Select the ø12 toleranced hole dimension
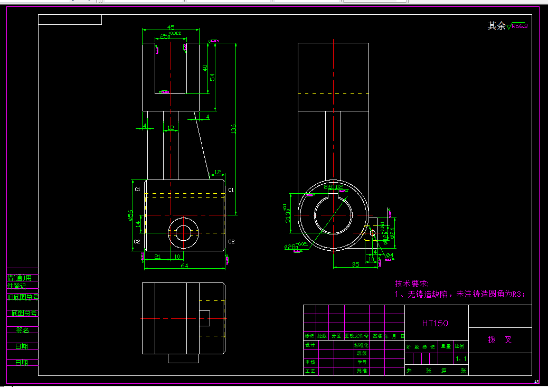The width and height of the screenshot is (548, 387). 384,233
